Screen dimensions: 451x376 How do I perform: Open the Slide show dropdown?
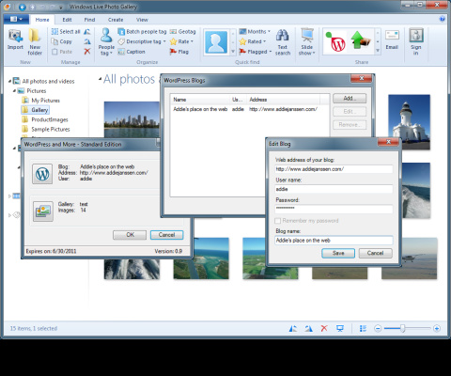click(307, 42)
